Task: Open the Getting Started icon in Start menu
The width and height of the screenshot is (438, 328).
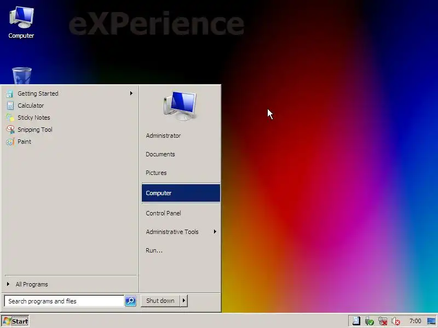Action: [x=10, y=93]
